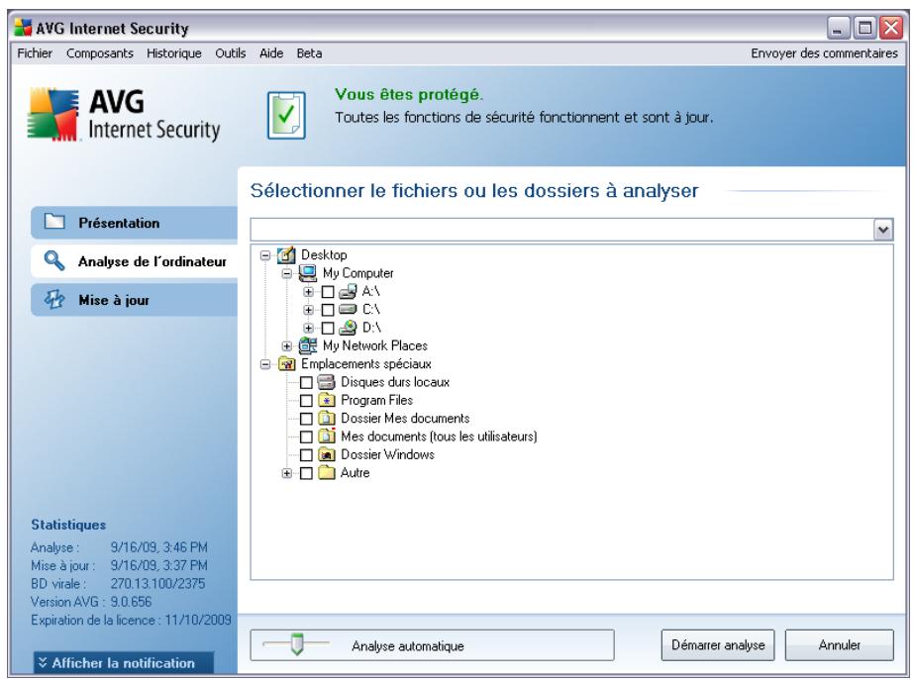The image size is (914, 680).
Task: Open the Fichier menu
Action: pyautogui.click(x=35, y=53)
